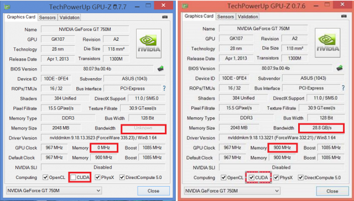
Task: Click Close button in GPU-Z 0.7.7
Action: [154, 191]
